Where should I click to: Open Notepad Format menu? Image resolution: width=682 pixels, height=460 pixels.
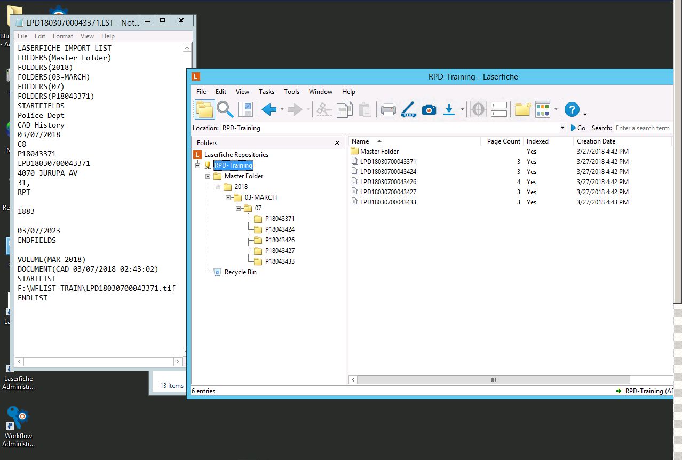click(63, 36)
